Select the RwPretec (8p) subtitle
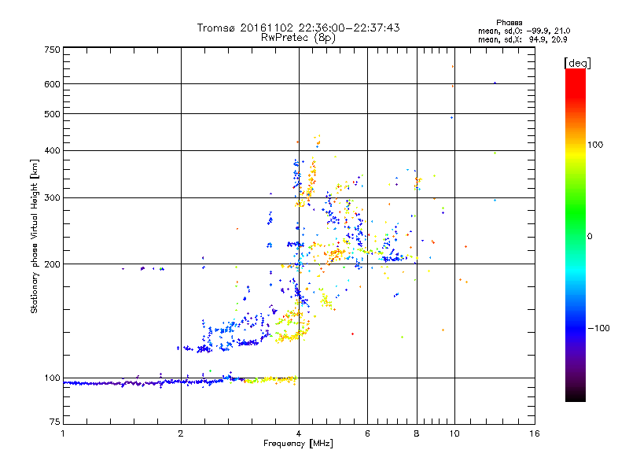Viewport: 629px width, 472px height. [x=298, y=37]
